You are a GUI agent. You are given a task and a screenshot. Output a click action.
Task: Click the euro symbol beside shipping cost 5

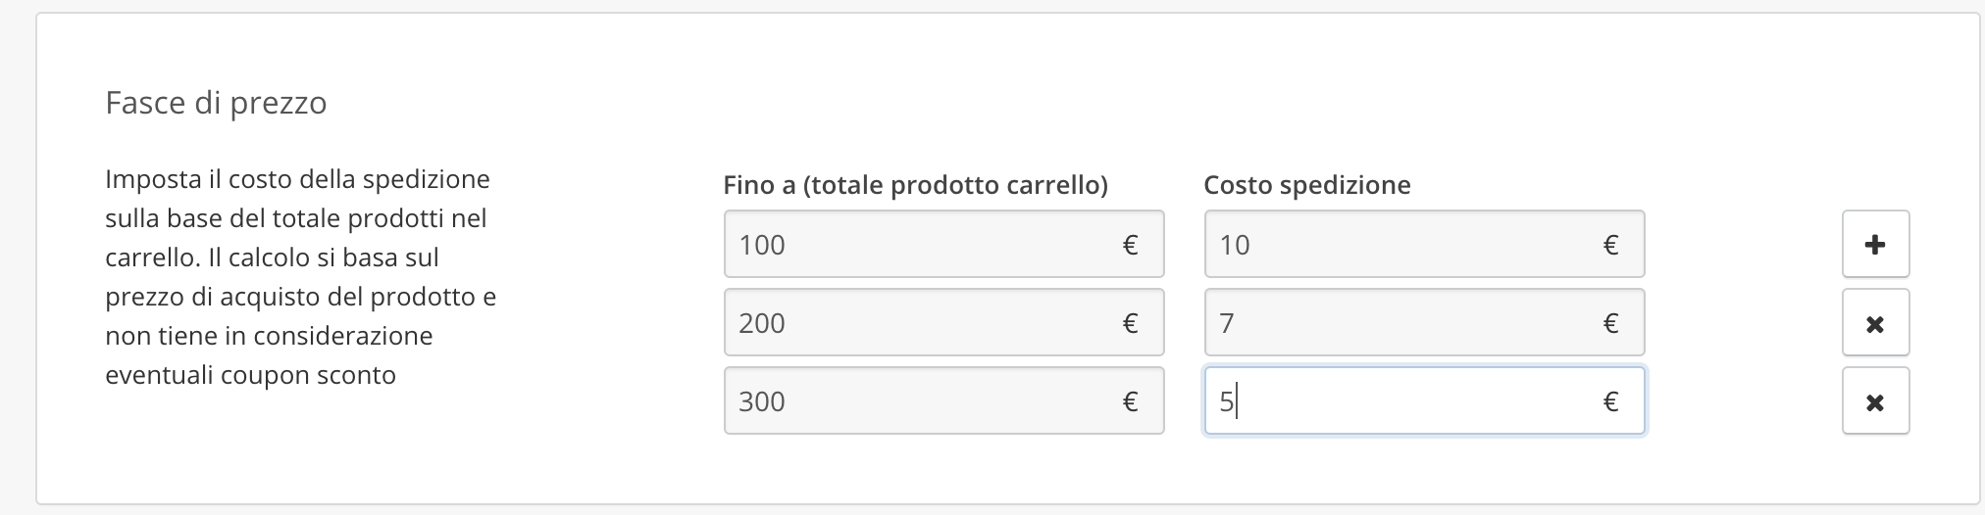click(x=1610, y=401)
